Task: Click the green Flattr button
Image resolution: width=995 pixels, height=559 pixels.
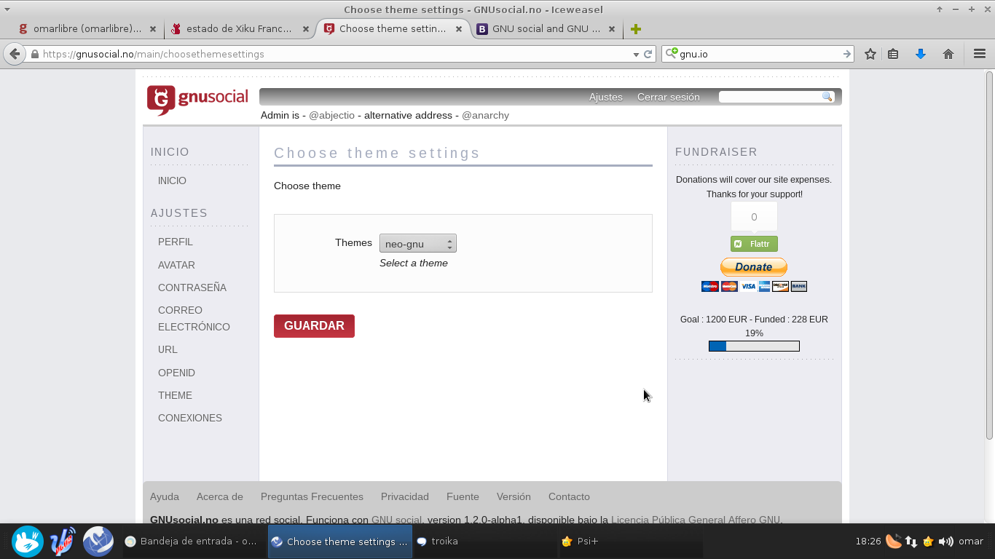Action: point(754,244)
